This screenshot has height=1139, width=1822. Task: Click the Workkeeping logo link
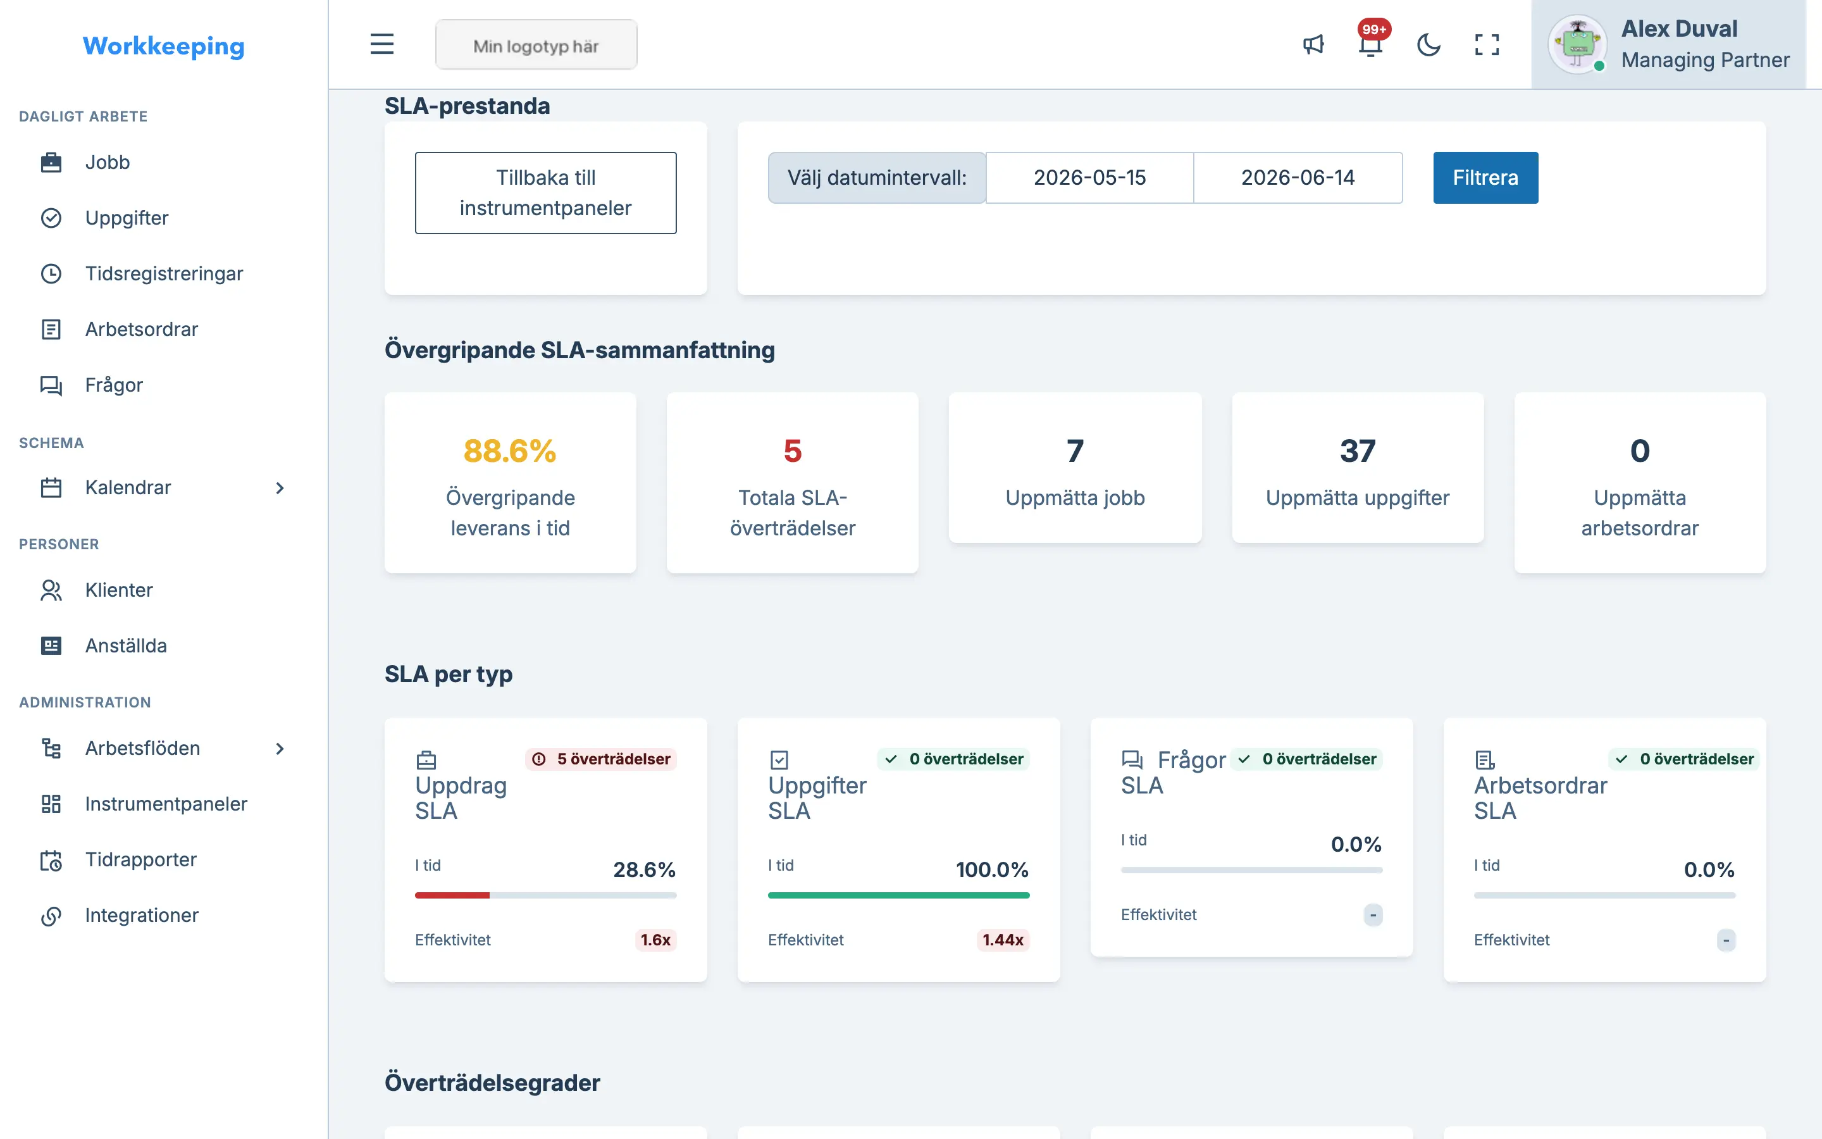pyautogui.click(x=163, y=46)
